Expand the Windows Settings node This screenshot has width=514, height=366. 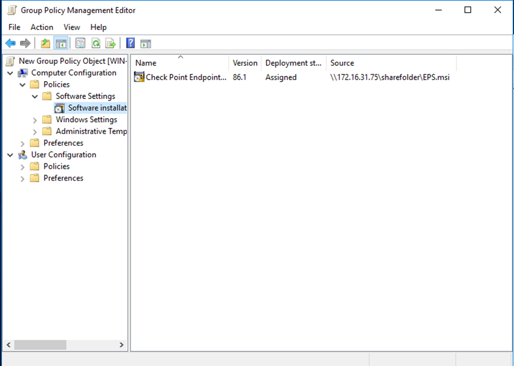(35, 120)
